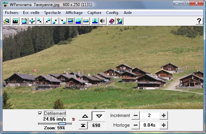Screen dimensions: 206x134
Task: Click the copy/scroll image frame icon
Action: click(x=24, y=21)
